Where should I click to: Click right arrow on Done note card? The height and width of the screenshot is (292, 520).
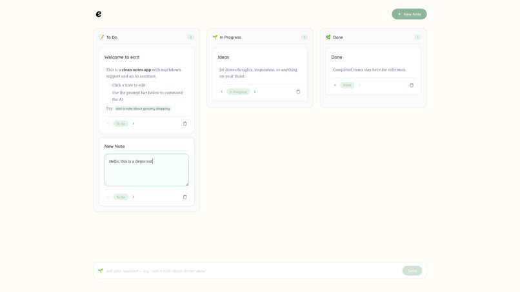[359, 85]
